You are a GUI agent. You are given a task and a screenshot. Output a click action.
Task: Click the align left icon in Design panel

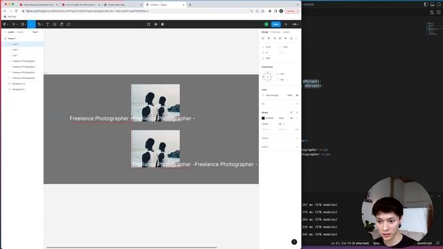(x=263, y=38)
